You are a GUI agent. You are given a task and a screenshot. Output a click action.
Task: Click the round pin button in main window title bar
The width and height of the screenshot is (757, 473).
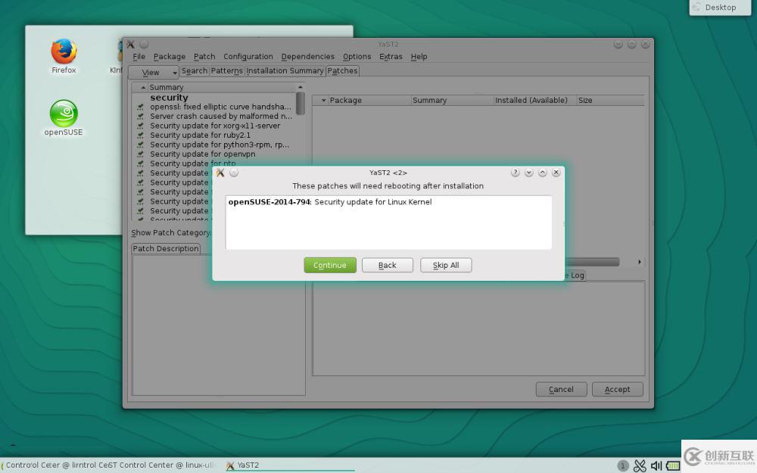[x=144, y=44]
